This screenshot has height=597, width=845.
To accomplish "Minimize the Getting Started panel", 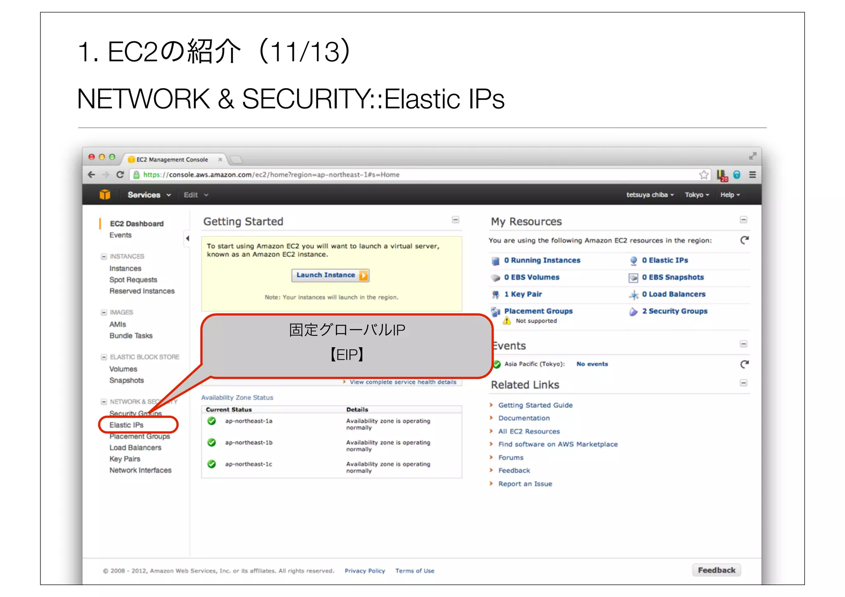I will pos(456,219).
